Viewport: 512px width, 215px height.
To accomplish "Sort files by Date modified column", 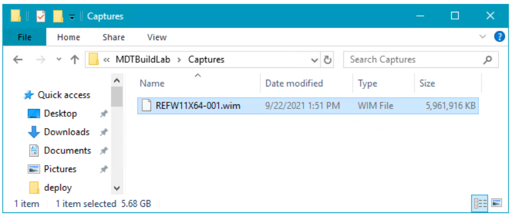I will tap(294, 83).
